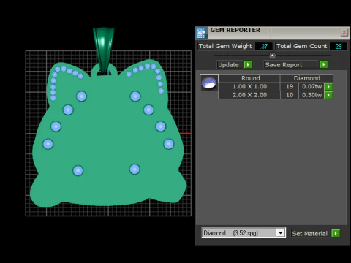Viewport: 351px width, 263px height.
Task: Click the Set Material button label
Action: (310, 234)
